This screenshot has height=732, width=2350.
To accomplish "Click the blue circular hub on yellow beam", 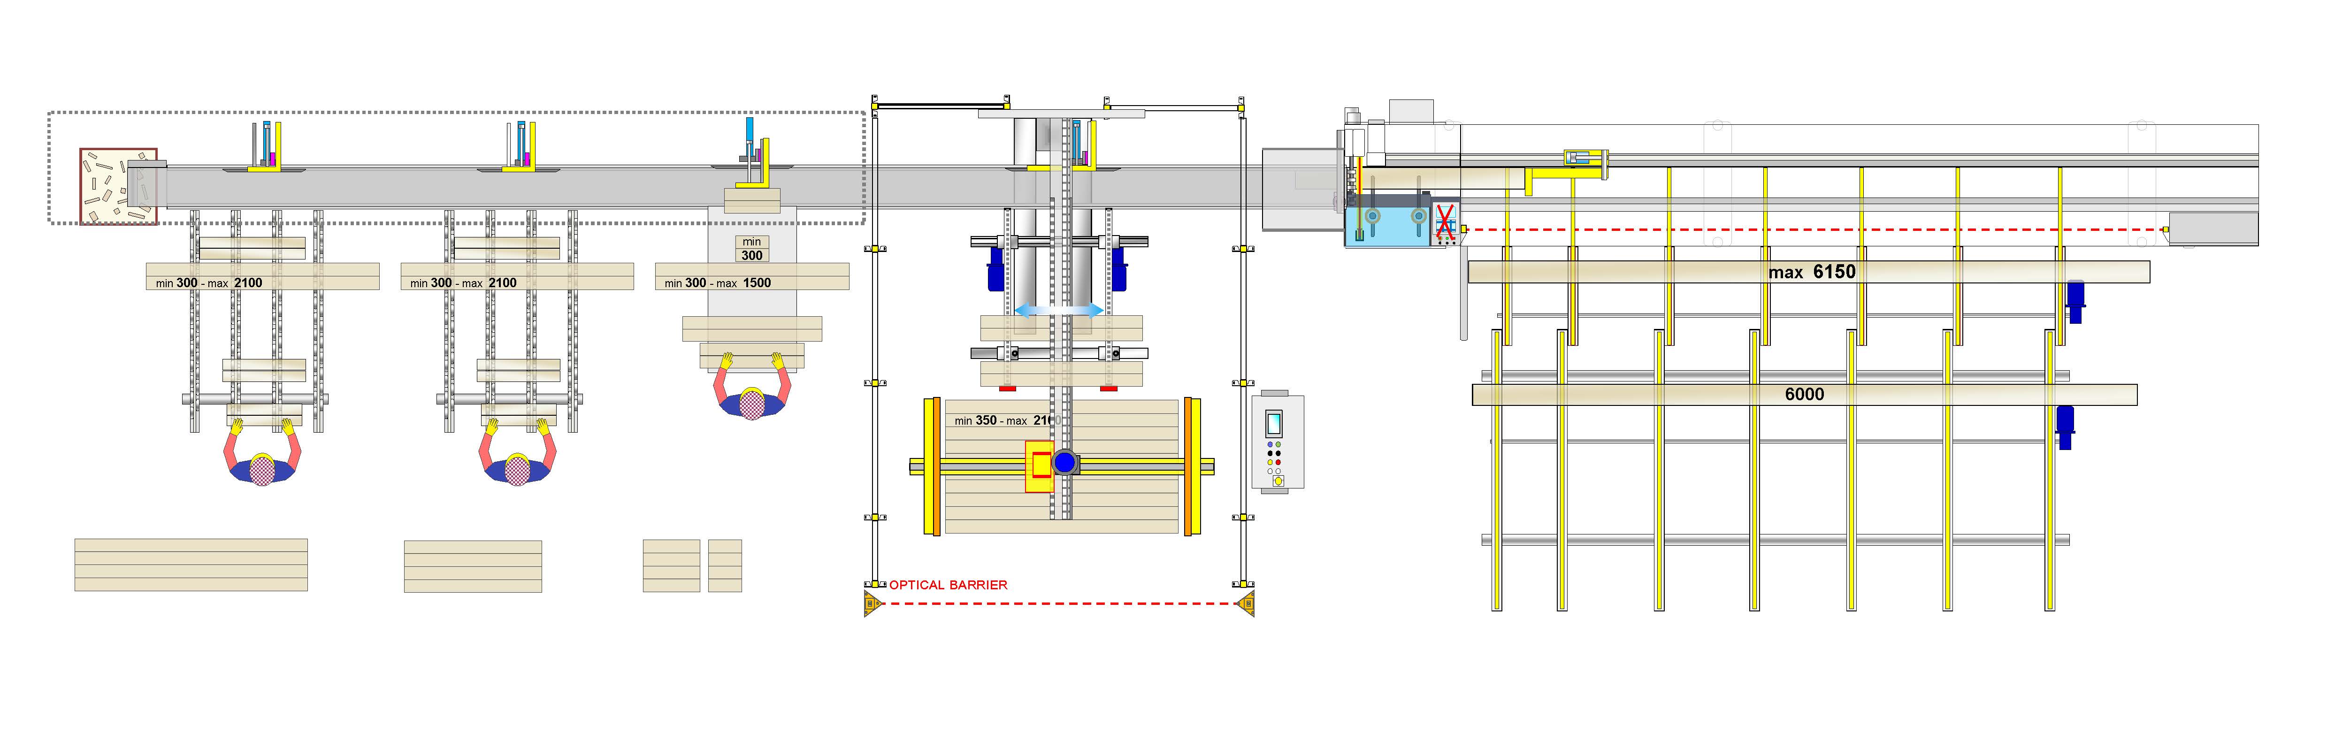I will [1064, 463].
